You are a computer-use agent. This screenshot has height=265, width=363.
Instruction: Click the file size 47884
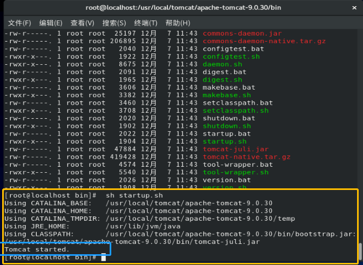(x=125, y=149)
